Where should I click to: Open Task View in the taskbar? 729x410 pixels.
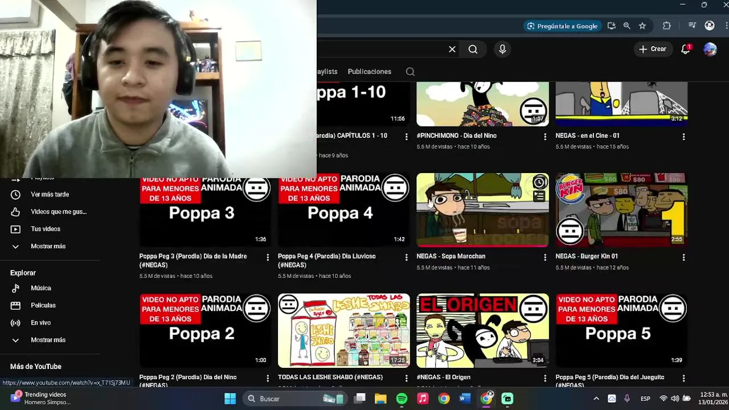(360, 399)
